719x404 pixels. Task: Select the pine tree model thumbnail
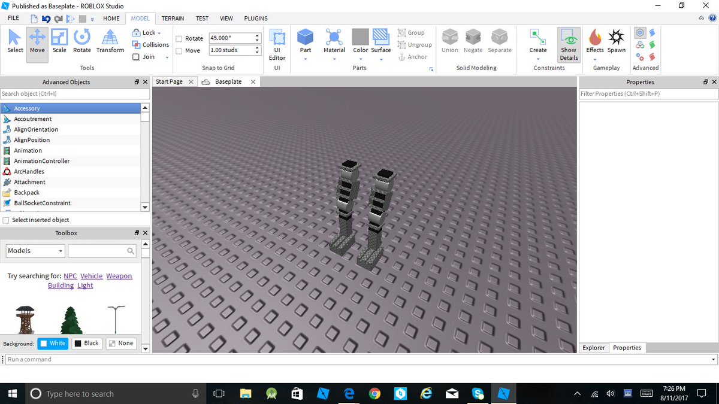71,320
